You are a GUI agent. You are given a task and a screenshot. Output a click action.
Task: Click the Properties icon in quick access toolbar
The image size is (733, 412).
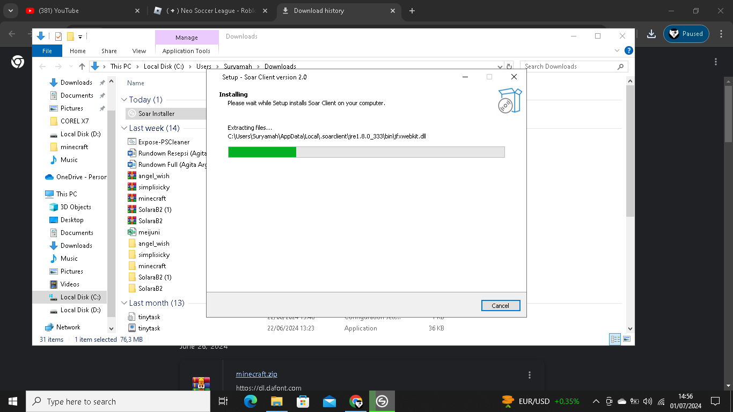58,36
